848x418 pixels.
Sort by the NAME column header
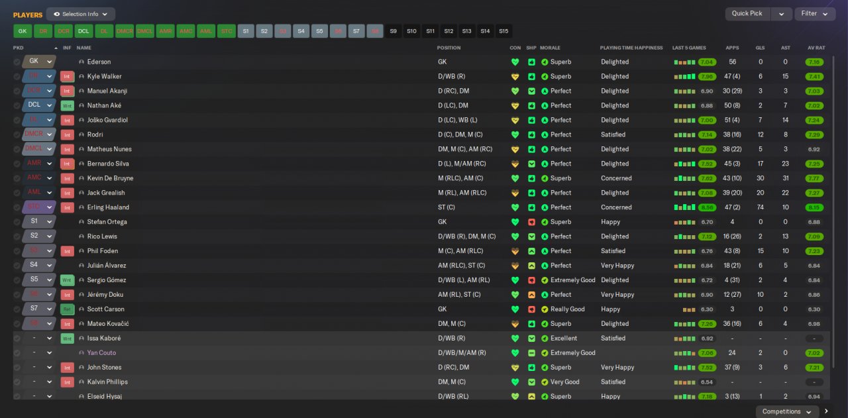point(83,48)
